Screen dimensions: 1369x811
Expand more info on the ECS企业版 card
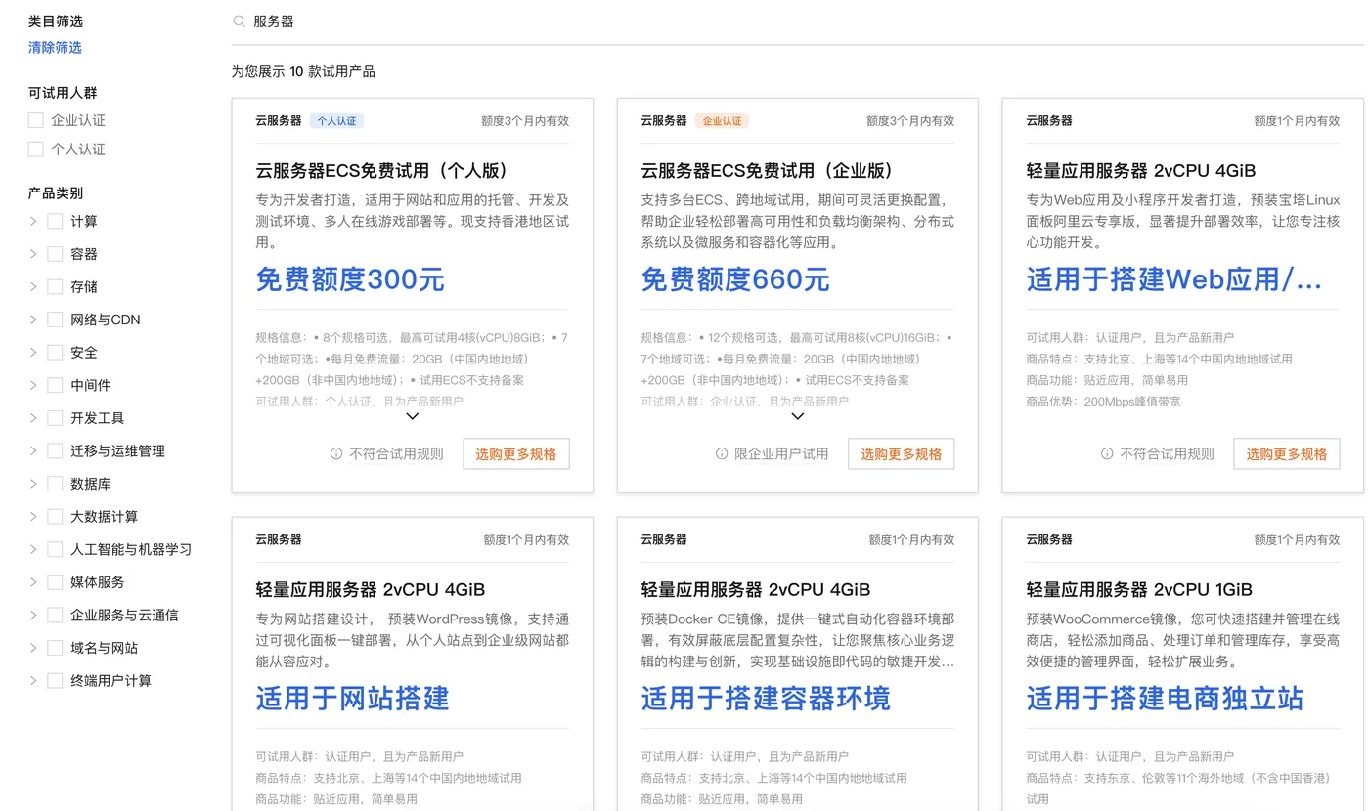click(797, 415)
